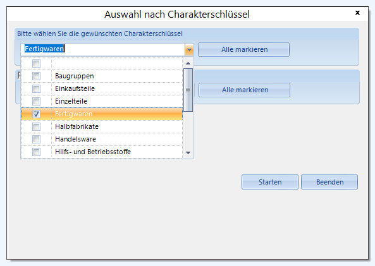The height and width of the screenshot is (266, 375).
Task: Click the dropdown list scrollbar thumb
Action: [188, 90]
